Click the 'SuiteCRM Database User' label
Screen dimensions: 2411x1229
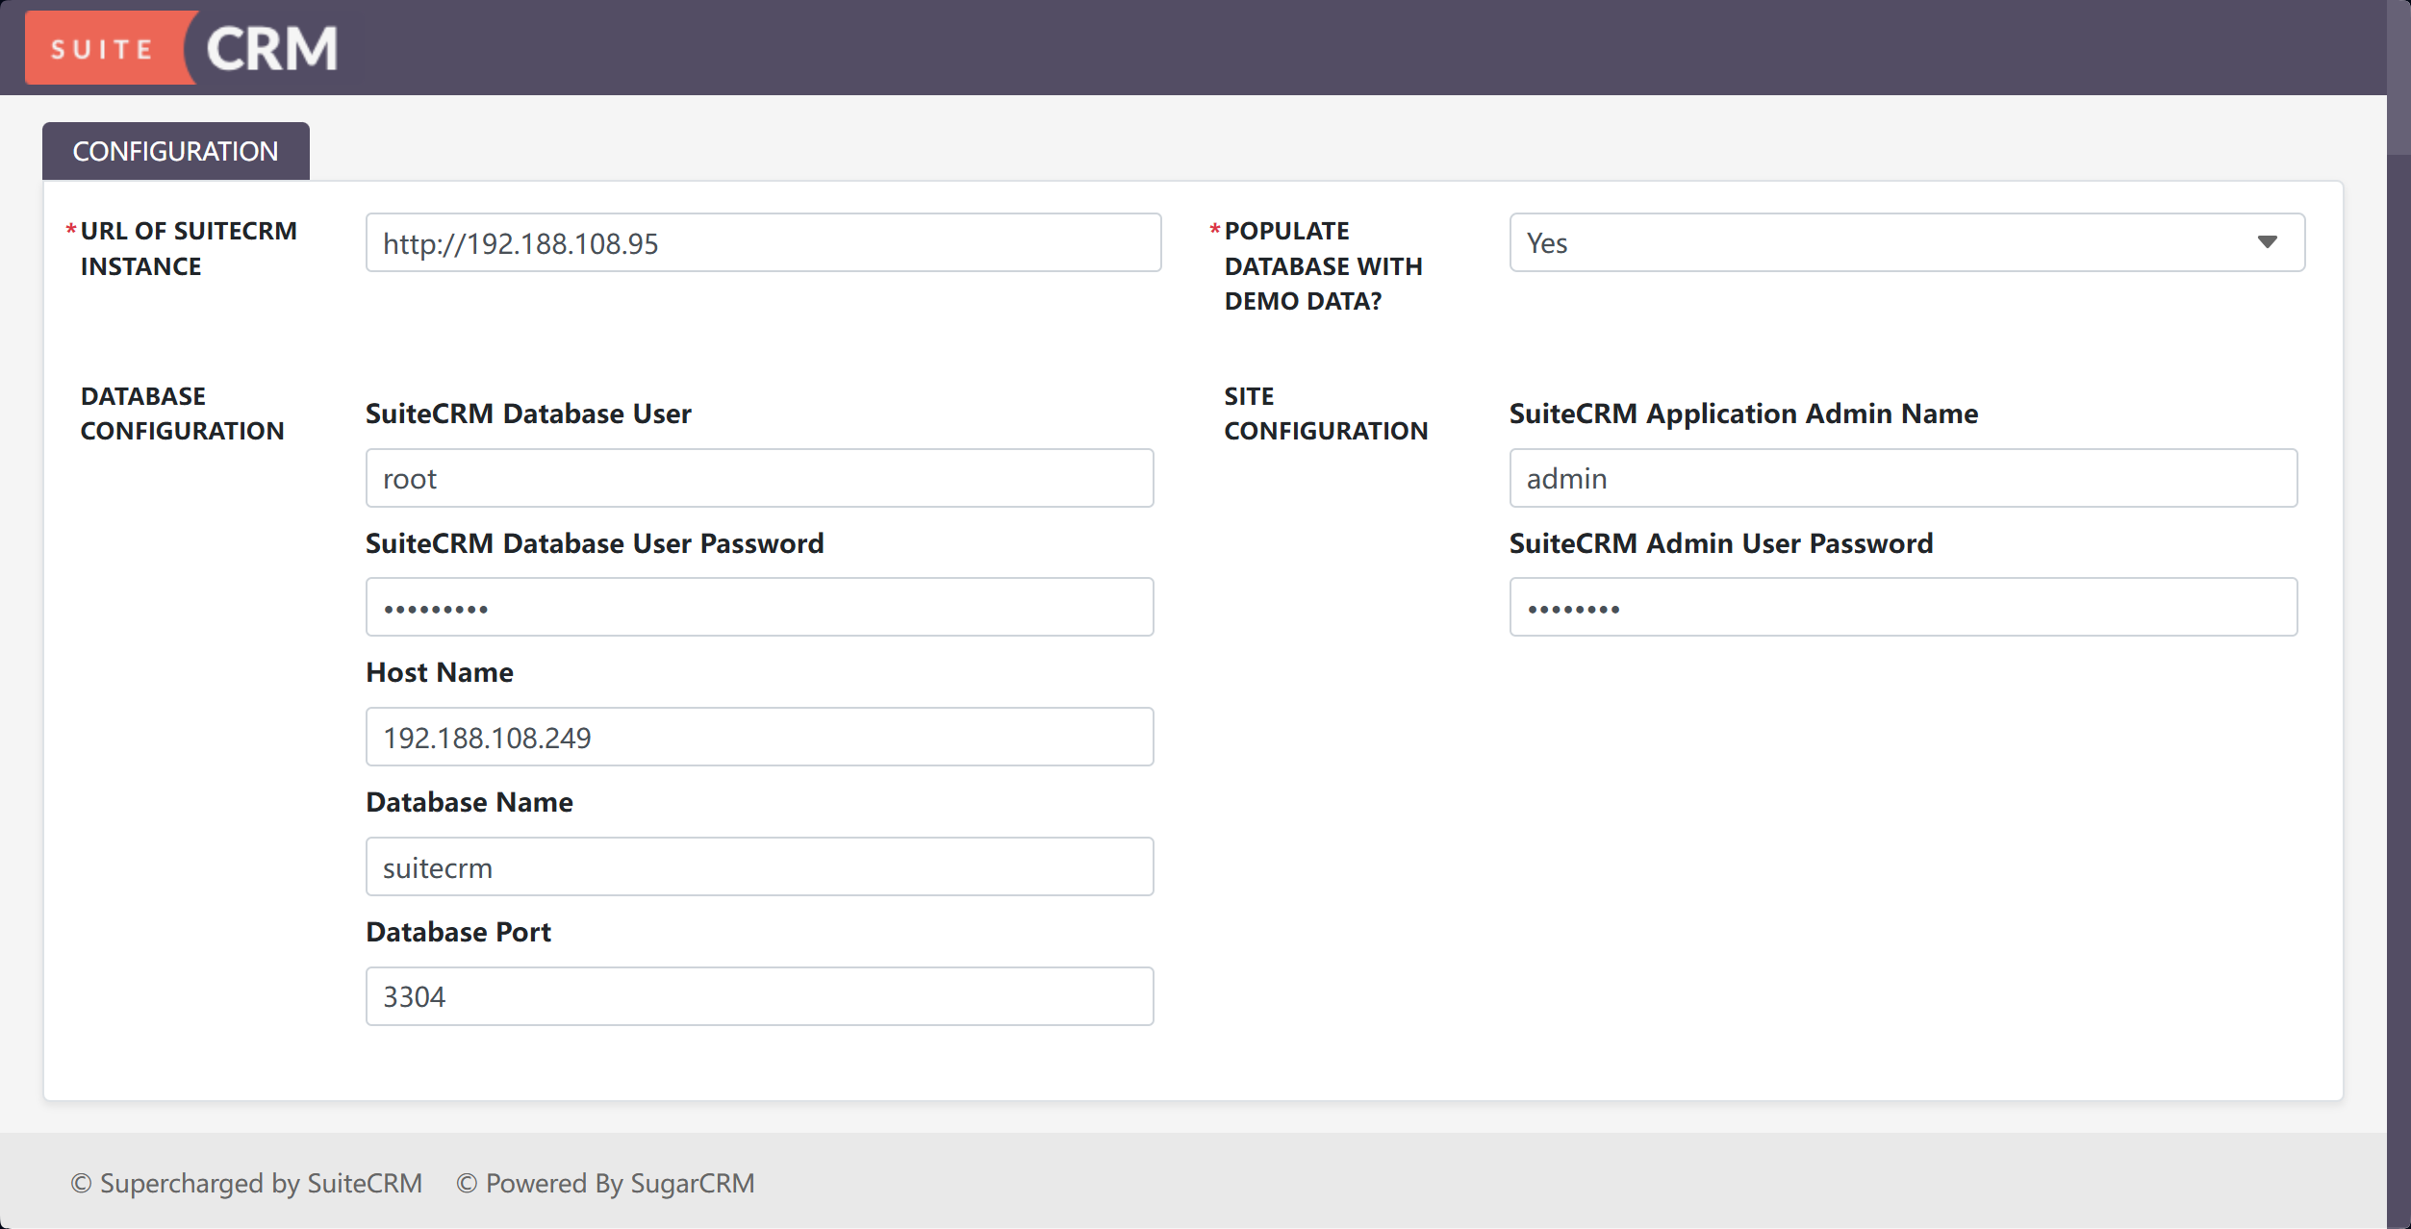click(528, 414)
